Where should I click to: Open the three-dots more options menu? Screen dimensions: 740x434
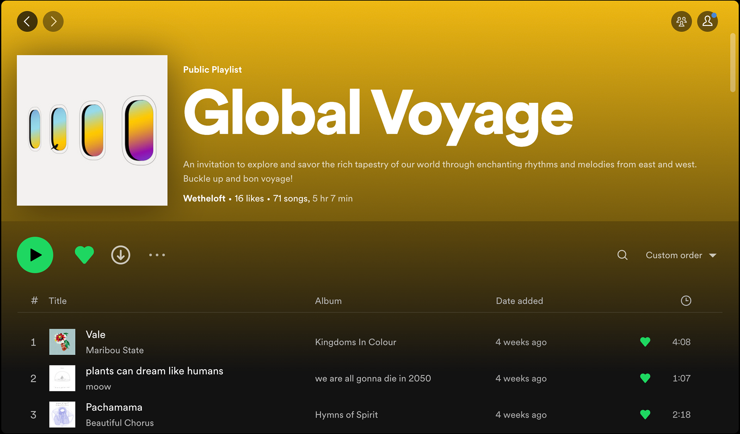click(157, 255)
